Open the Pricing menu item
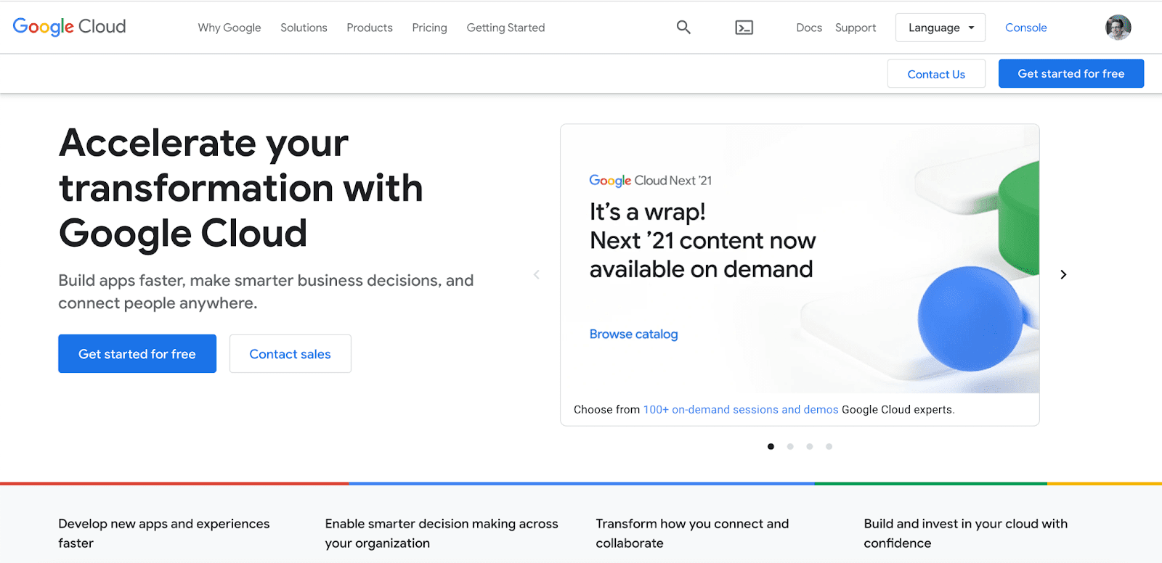 tap(429, 28)
